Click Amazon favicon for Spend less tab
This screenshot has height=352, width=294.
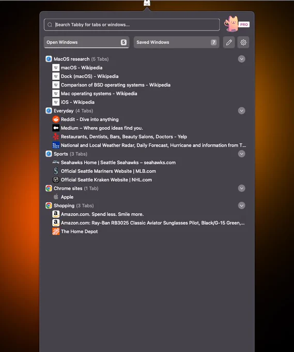[x=56, y=214]
